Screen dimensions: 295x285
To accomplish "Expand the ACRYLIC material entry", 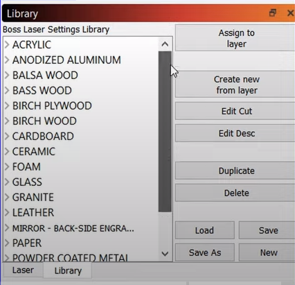I will tap(7, 44).
